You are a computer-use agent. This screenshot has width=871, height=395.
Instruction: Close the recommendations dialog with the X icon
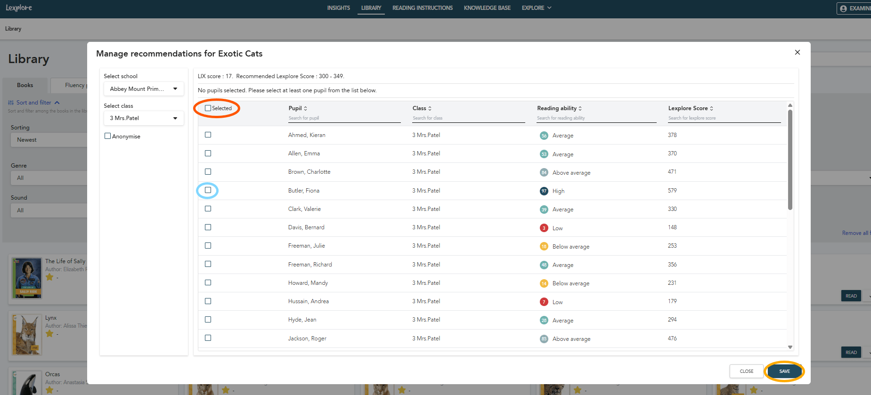point(797,52)
